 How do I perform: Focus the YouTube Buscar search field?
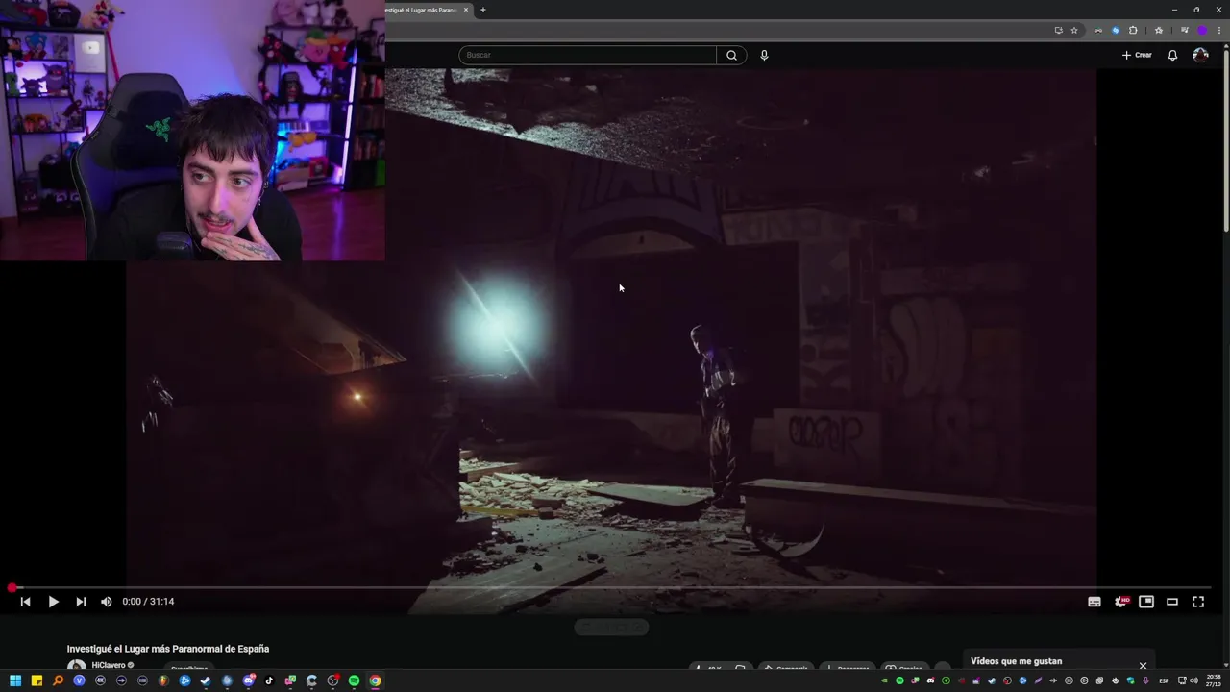(587, 55)
